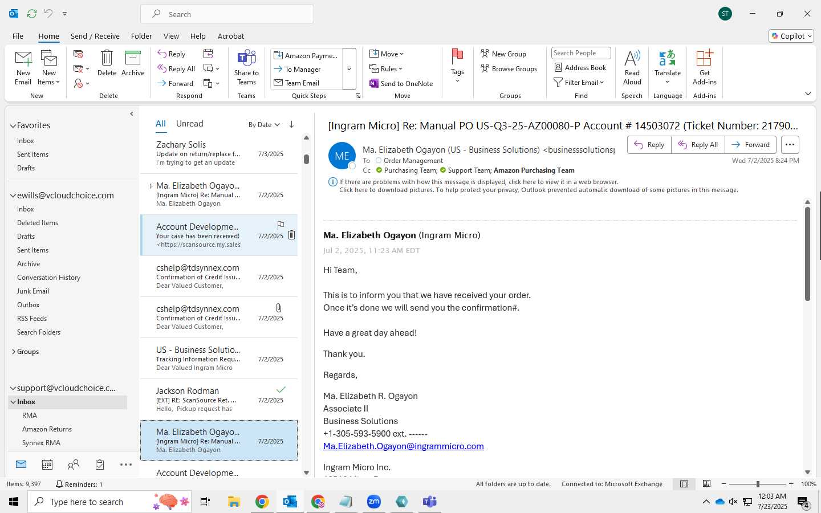This screenshot has height=513, width=821.
Task: Click zoom out minus button
Action: (724, 484)
